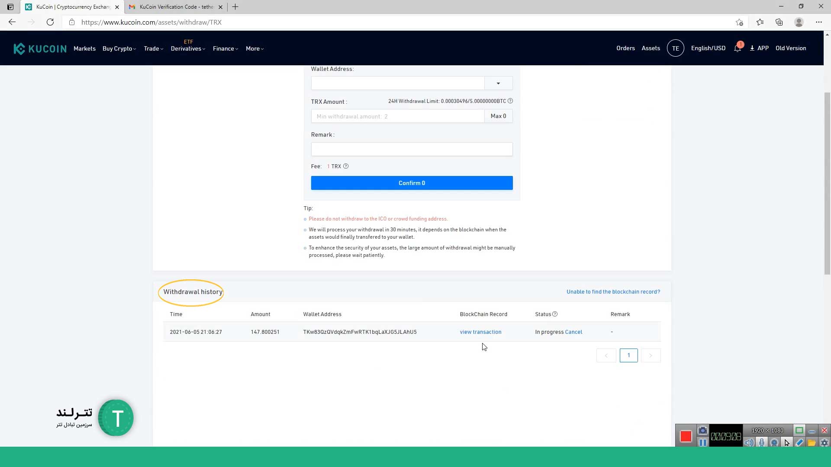Cancel the in-progress withdrawal
The height and width of the screenshot is (467, 831).
pos(573,332)
